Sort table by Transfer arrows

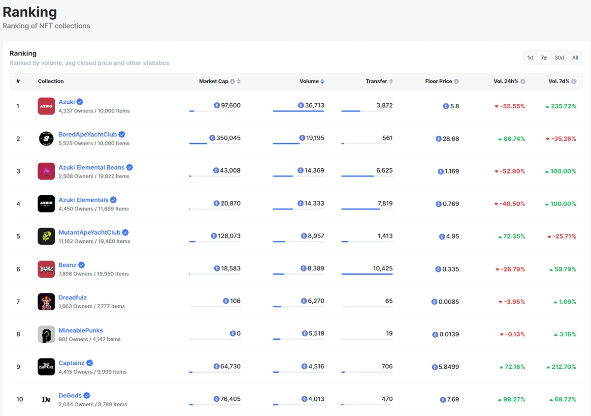coord(391,82)
